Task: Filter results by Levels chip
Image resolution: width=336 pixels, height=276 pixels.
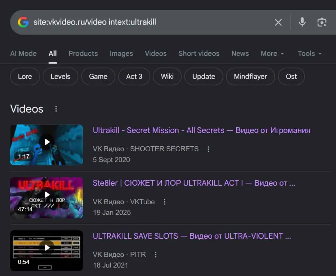Action: tap(60, 77)
